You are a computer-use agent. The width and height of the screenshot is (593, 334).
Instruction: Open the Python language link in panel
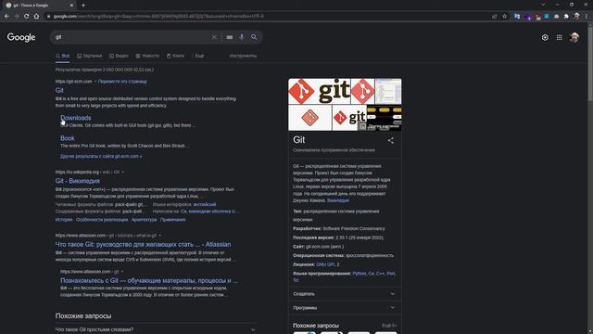tap(359, 274)
